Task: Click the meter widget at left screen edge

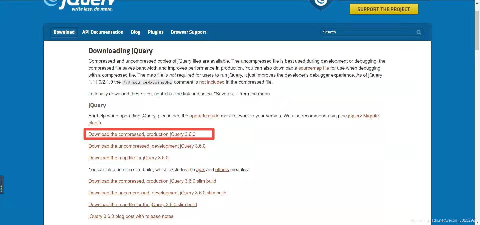Action: click(x=2, y=185)
